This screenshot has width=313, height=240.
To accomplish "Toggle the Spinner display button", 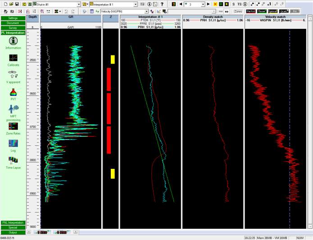I will pos(273,12).
